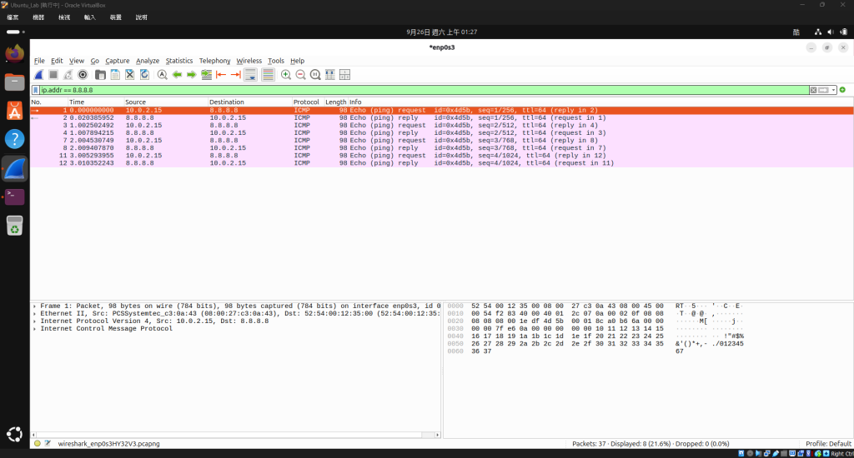
Task: Toggle auto-scroll during live capture
Action: point(250,75)
